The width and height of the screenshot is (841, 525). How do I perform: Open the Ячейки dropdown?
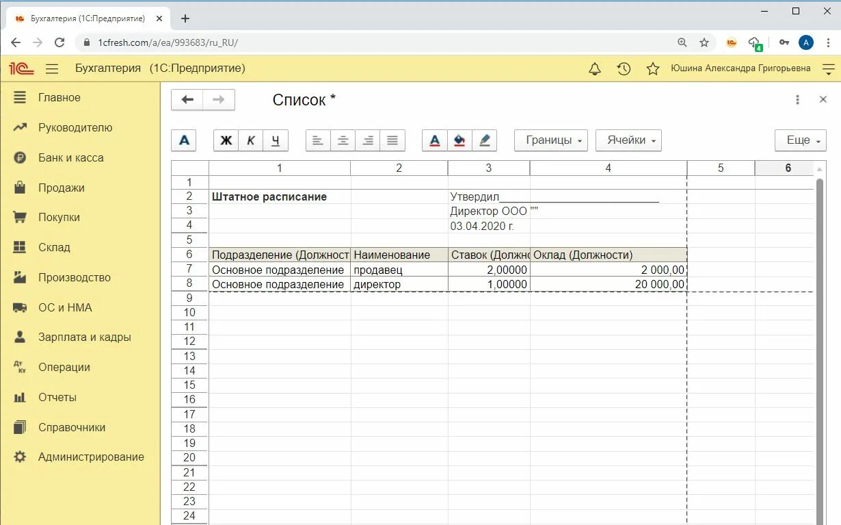628,140
